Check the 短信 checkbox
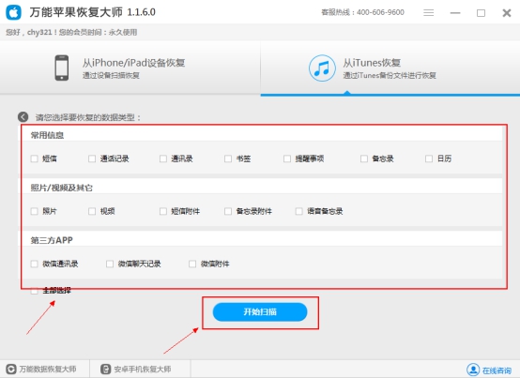 (x=34, y=159)
